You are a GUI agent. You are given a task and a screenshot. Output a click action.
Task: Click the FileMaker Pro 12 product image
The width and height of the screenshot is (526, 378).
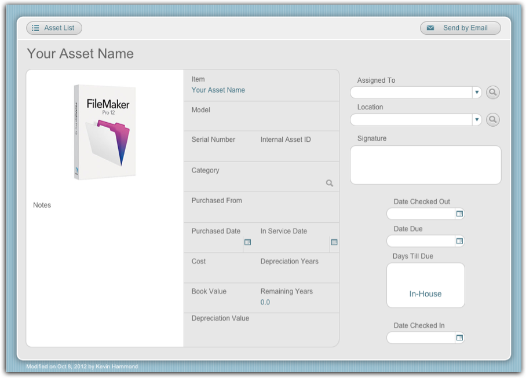point(104,130)
